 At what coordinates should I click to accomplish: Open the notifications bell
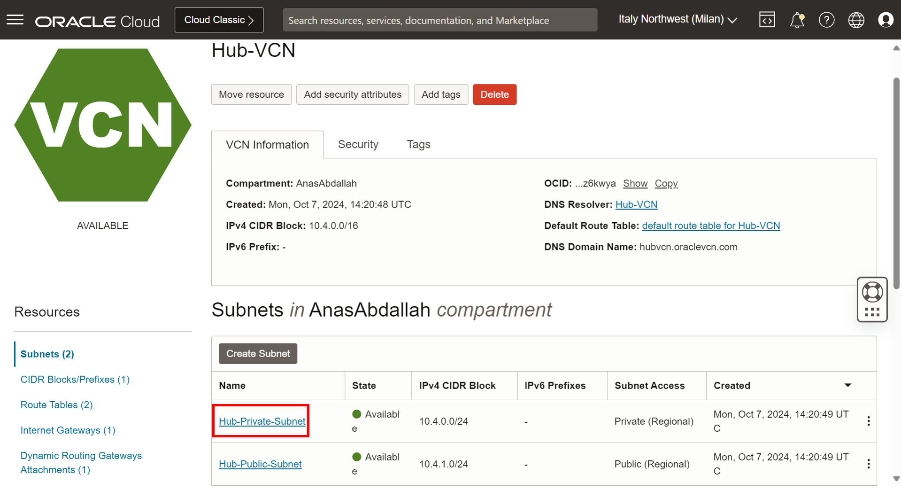pos(797,20)
